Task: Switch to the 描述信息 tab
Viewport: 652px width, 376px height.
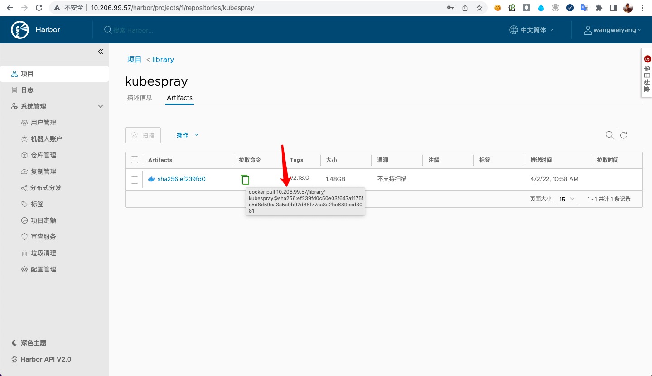Action: coord(140,98)
